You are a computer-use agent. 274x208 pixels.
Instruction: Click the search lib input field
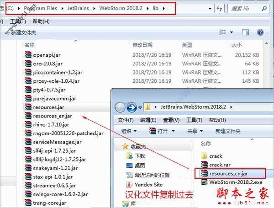point(246,8)
